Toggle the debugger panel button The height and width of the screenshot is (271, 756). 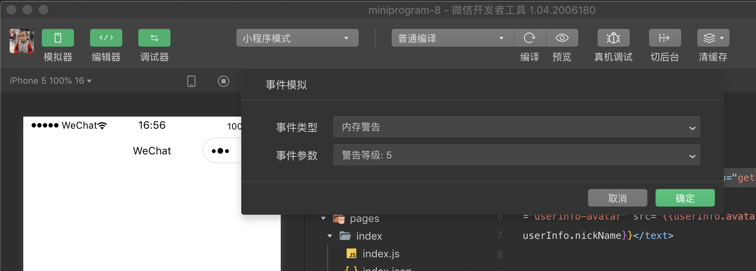[154, 38]
